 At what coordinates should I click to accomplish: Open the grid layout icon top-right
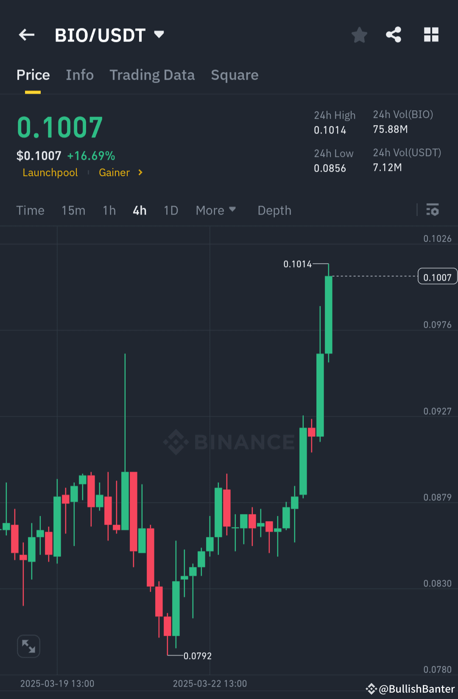pos(431,35)
